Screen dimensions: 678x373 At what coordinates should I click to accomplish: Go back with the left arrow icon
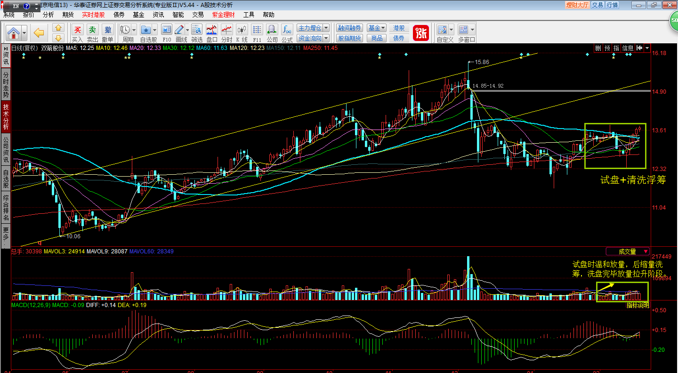(x=39, y=33)
